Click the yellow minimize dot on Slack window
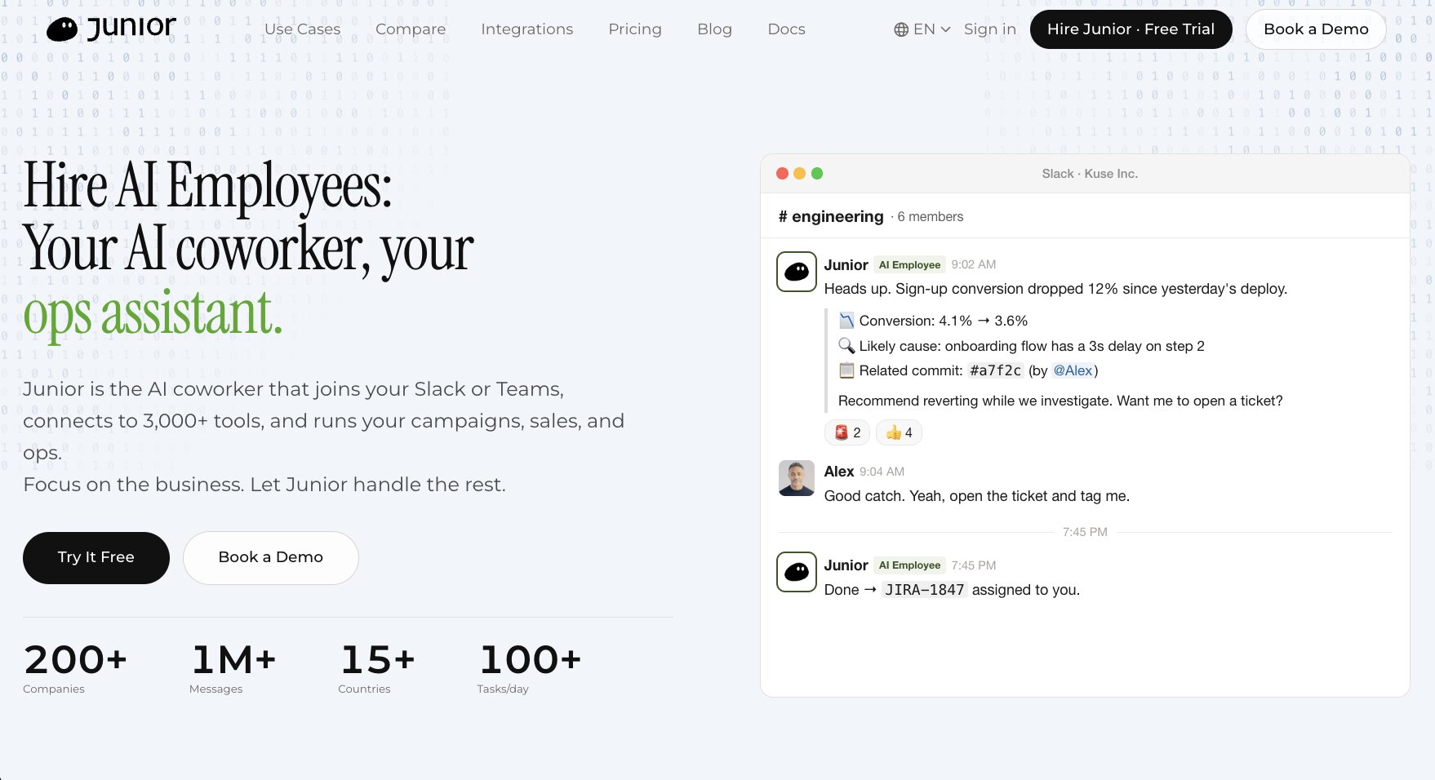 [800, 173]
